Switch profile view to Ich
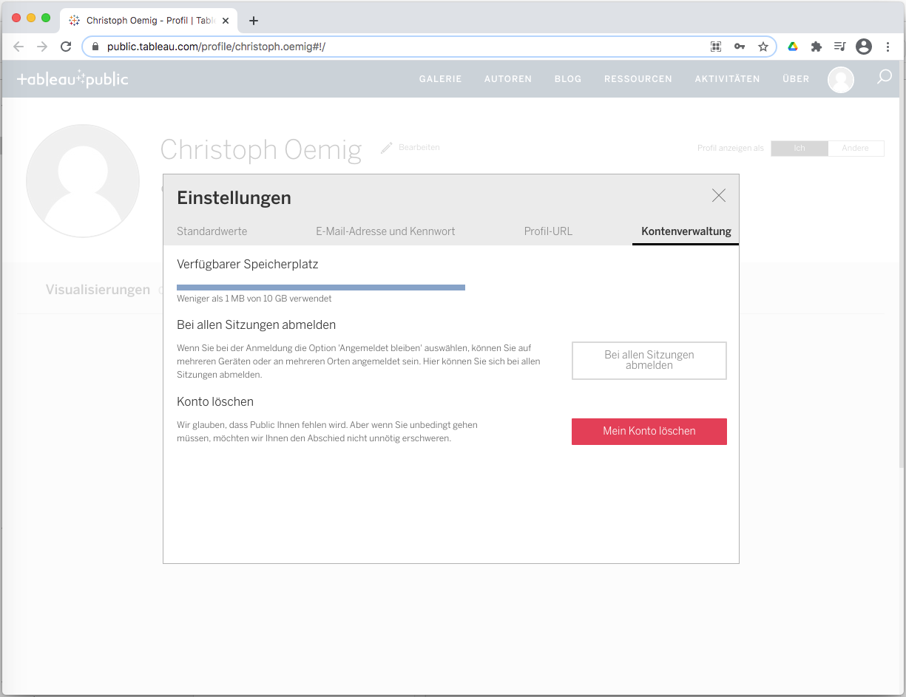The height and width of the screenshot is (697, 906). coord(799,149)
